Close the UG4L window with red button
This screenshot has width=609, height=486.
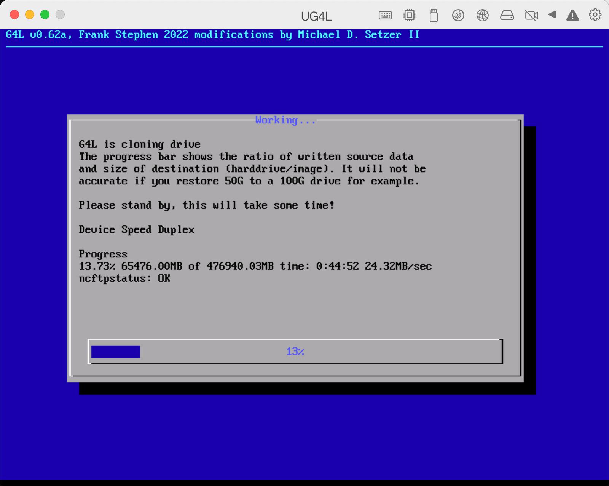click(x=14, y=14)
